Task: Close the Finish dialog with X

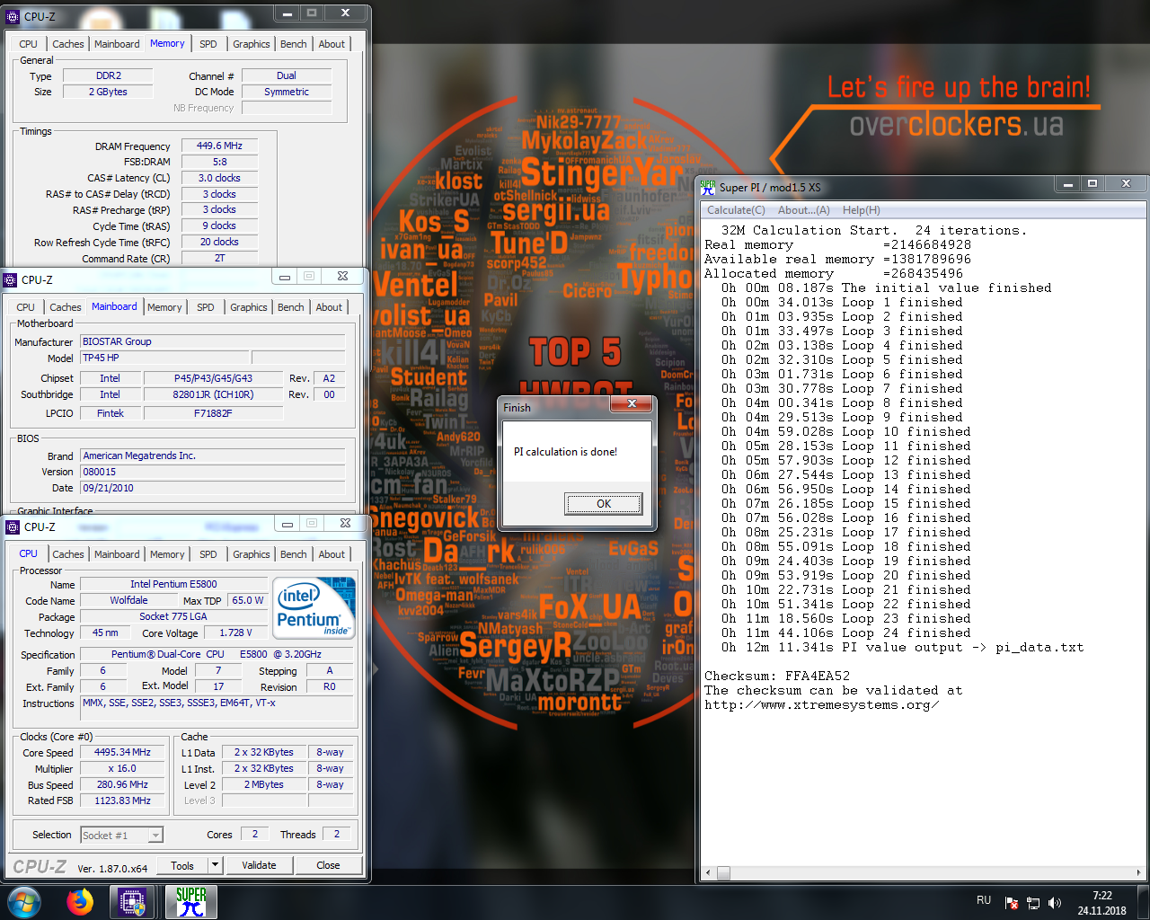Action: 632,404
